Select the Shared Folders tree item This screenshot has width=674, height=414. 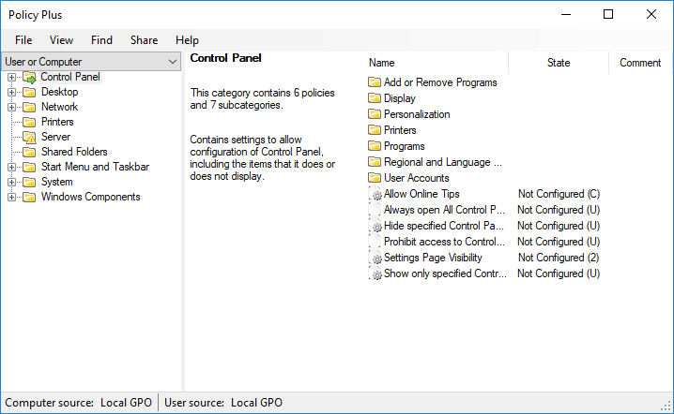coord(74,152)
